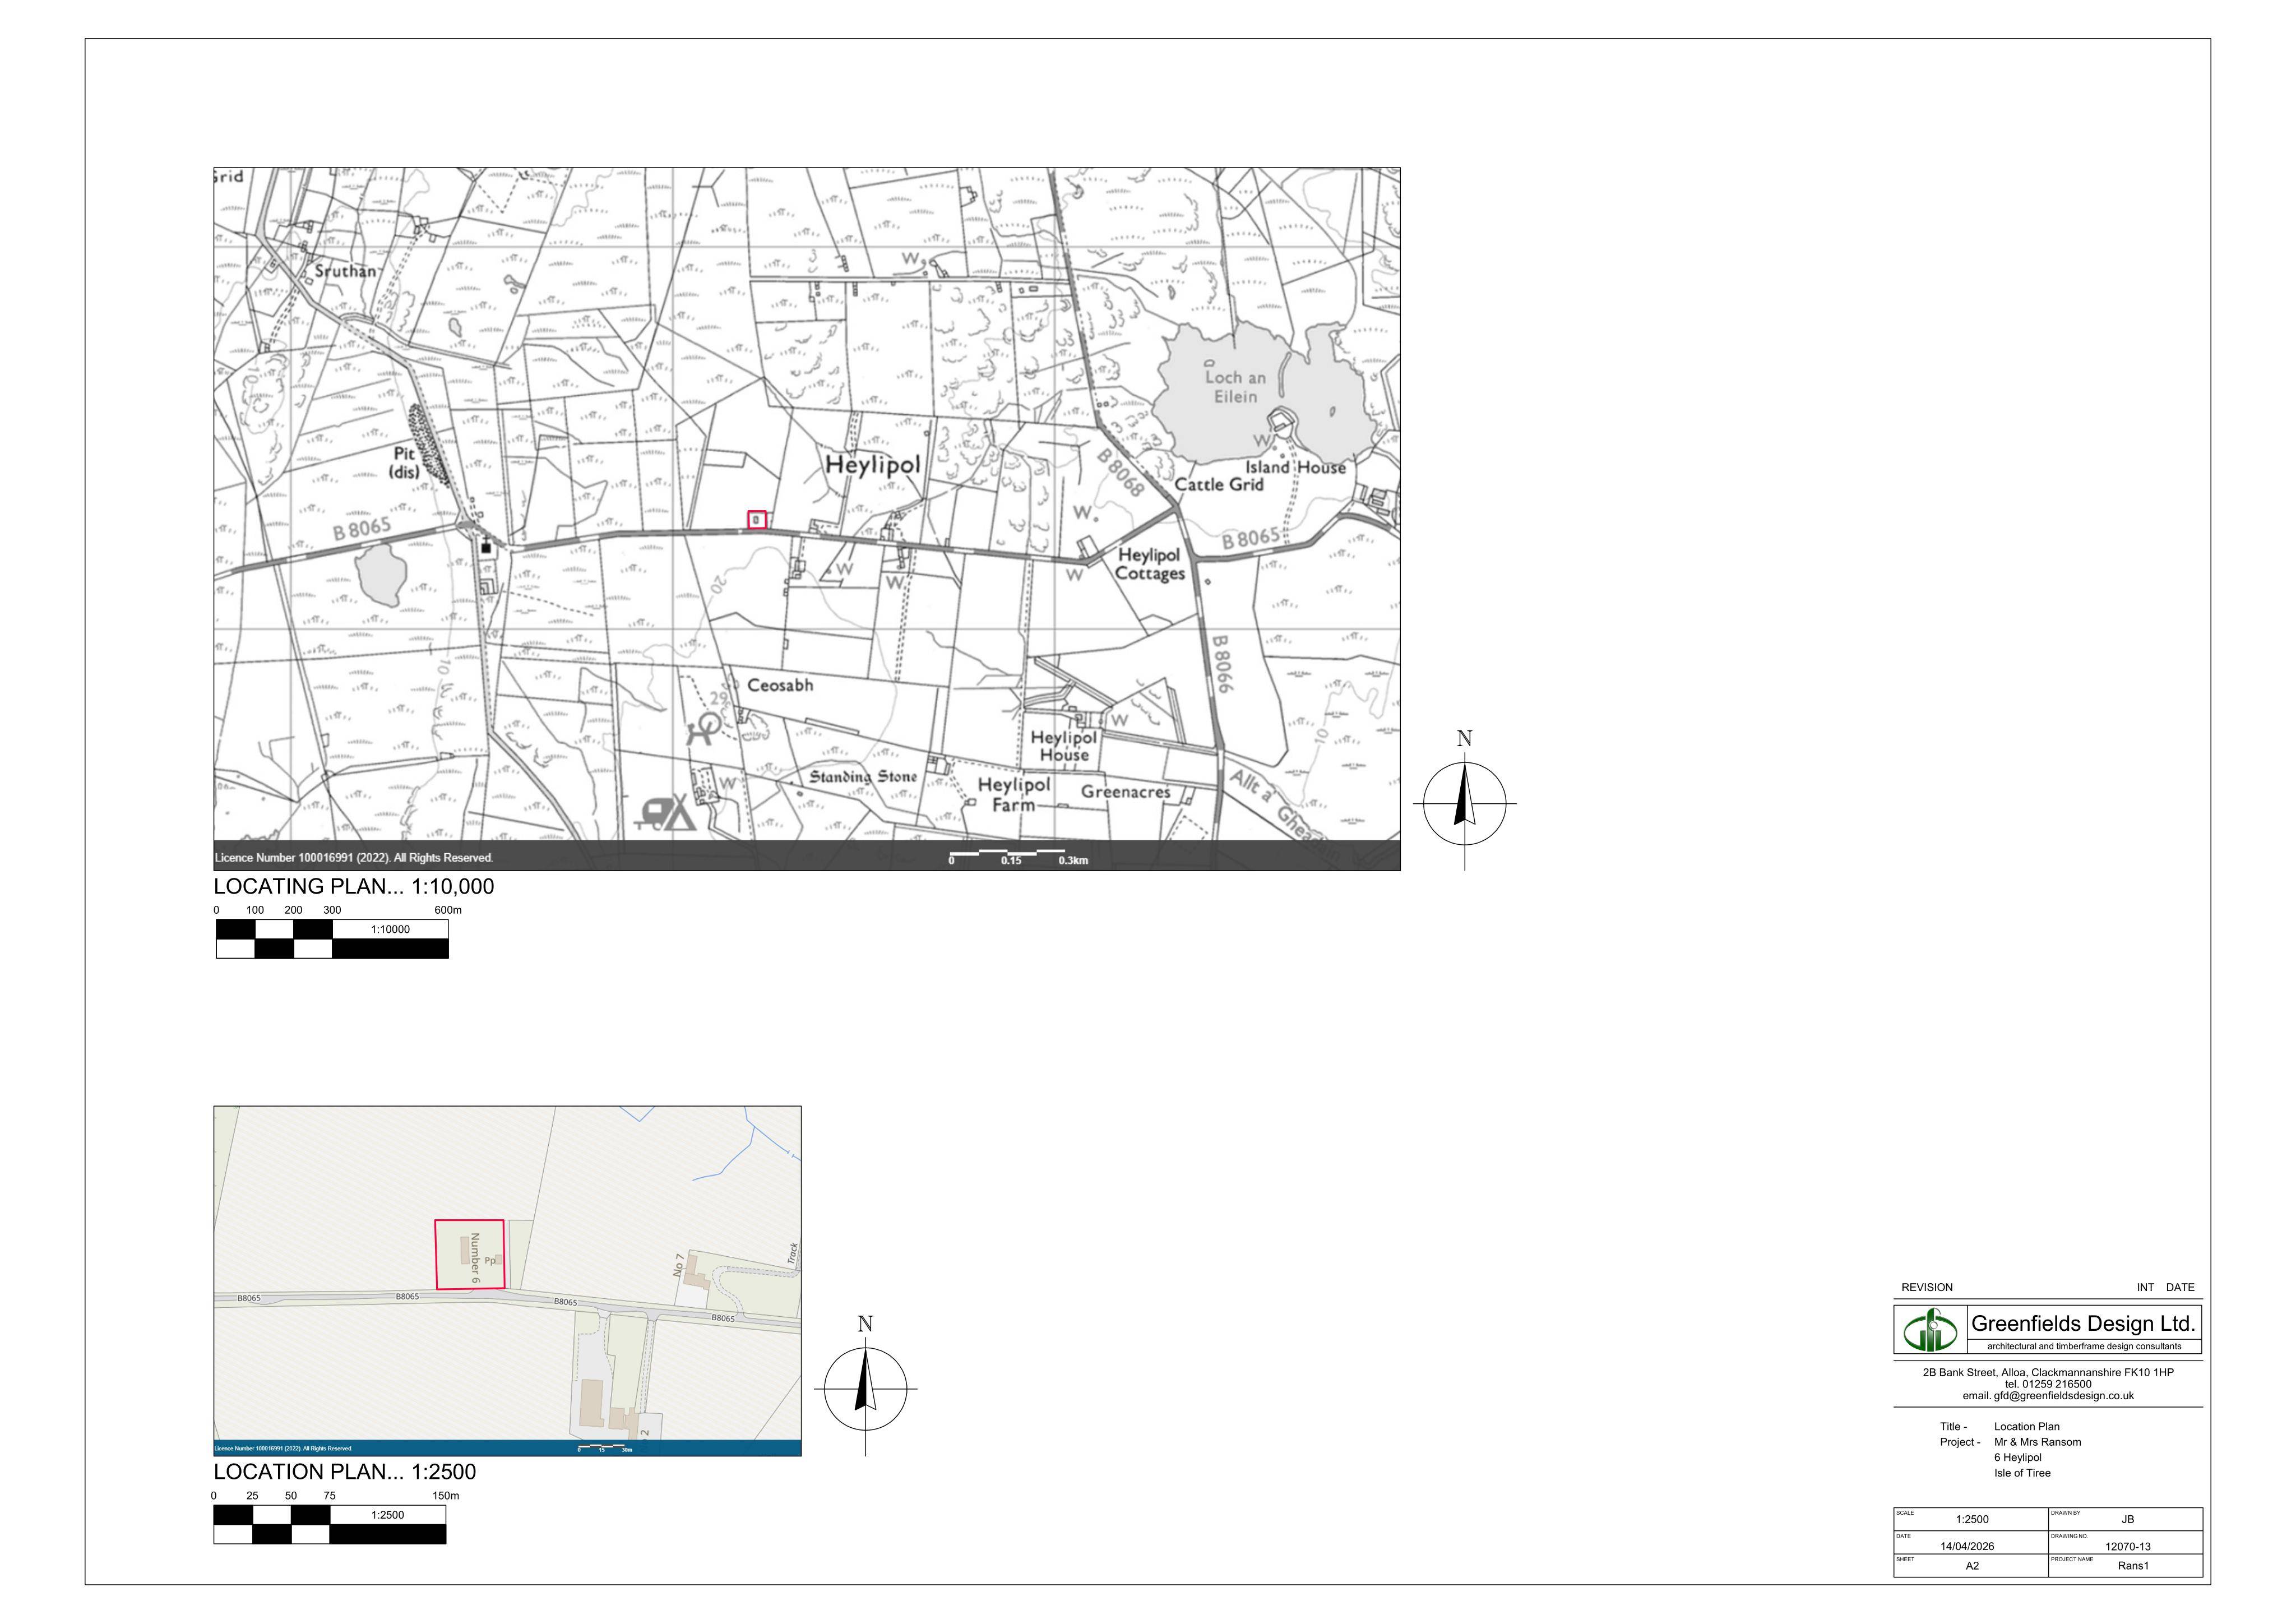2296x1624 pixels.
Task: Click the 1:10000 black and white scale bar
Action: point(332,938)
